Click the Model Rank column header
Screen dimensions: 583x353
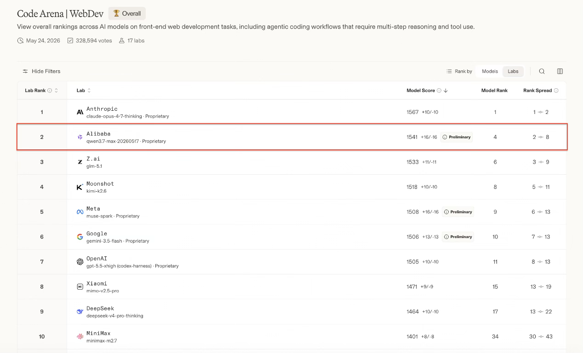click(x=494, y=91)
